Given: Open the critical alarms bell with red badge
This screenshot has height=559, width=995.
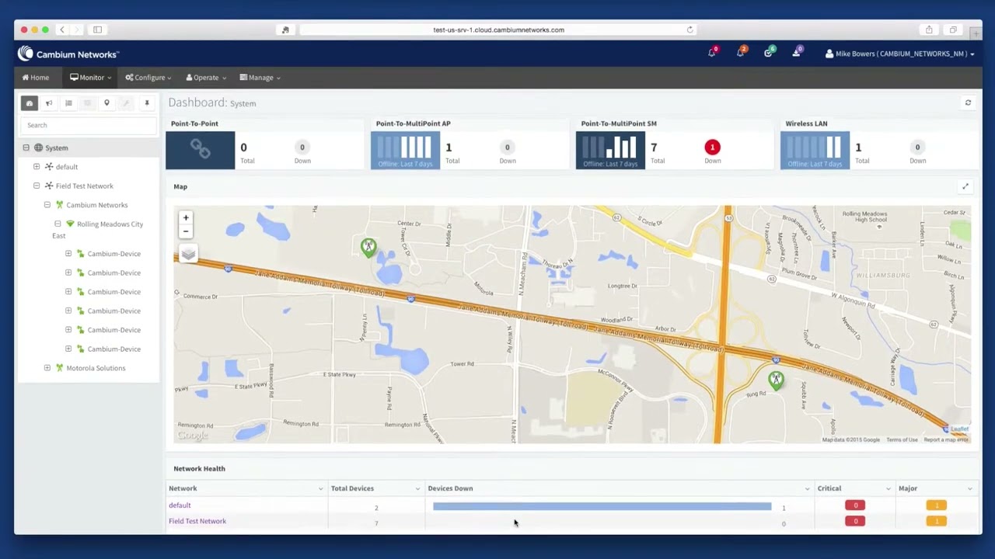Looking at the screenshot, I should [712, 53].
